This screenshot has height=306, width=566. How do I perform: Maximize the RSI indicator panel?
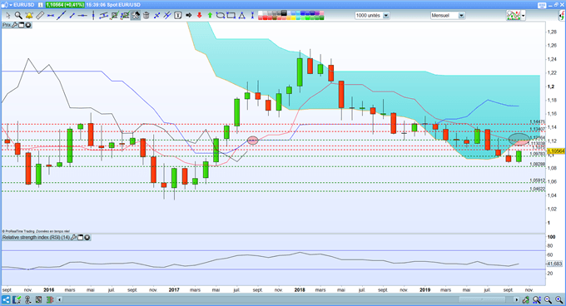tap(81, 237)
